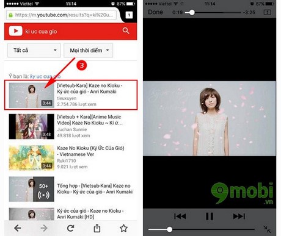The height and width of the screenshot is (236, 281).
Task: Open thumbnail of first 3:44 Anri Kumaki video
Action: tap(31, 95)
